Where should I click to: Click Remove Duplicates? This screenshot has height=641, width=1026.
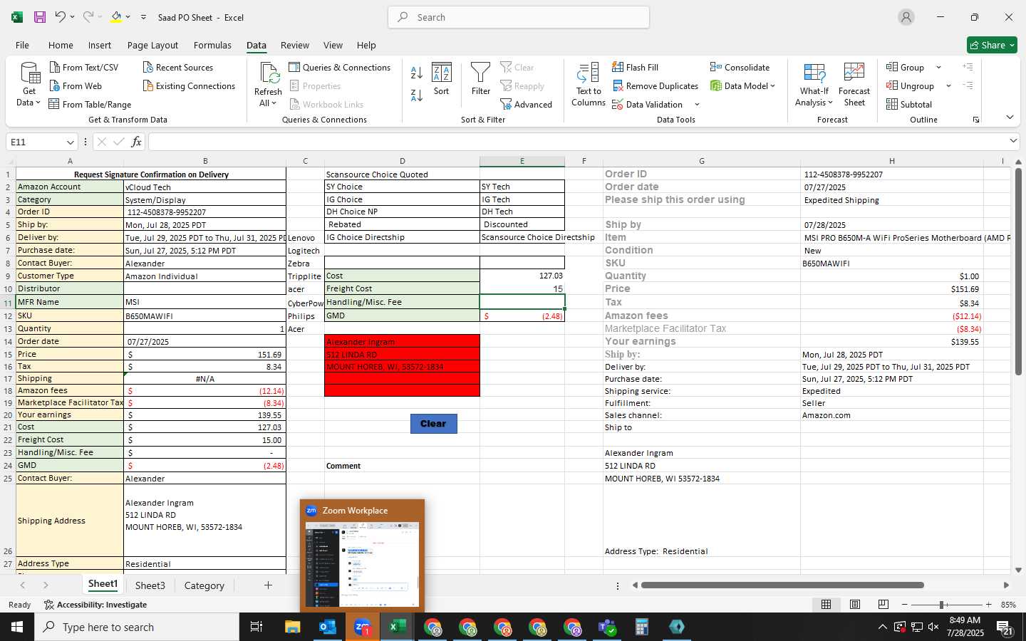pos(655,86)
